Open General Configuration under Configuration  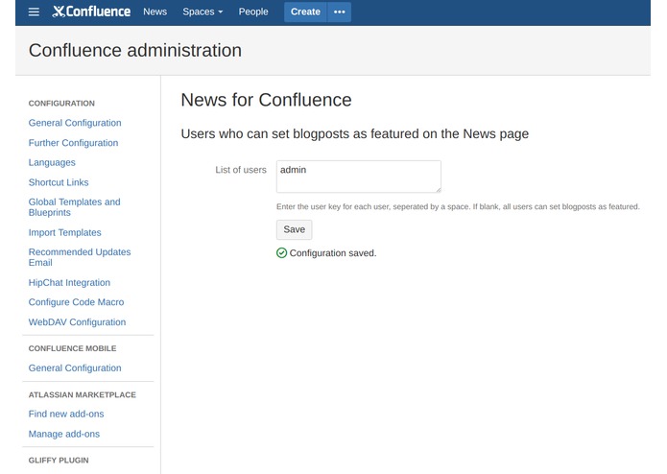[x=75, y=123]
